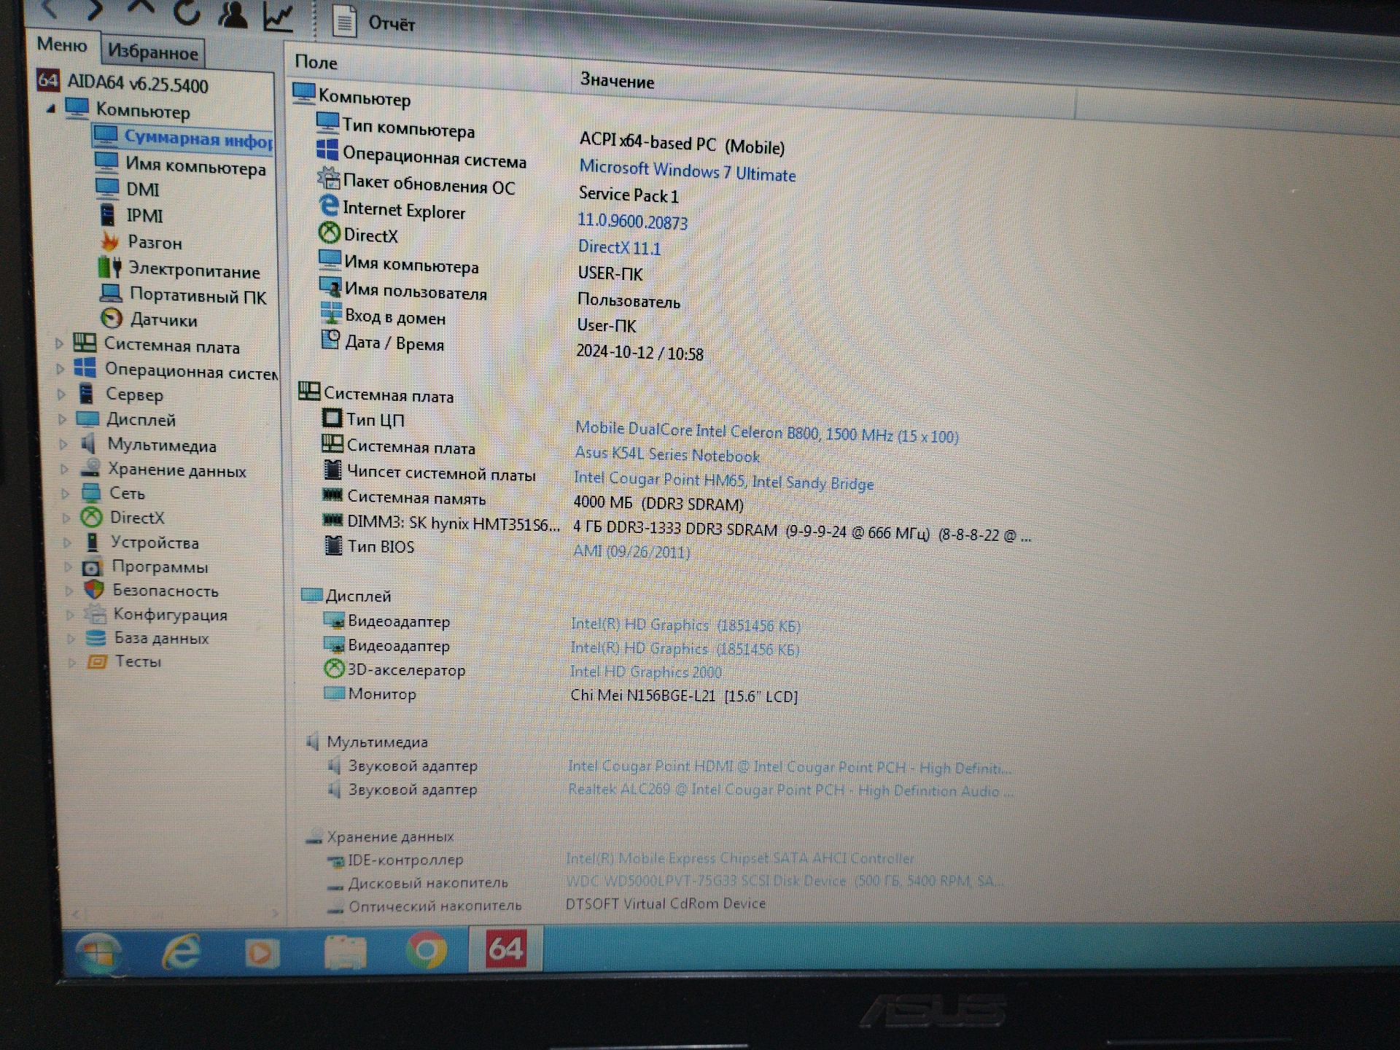
Task: Expand Операционная система tree node
Action: (61, 369)
